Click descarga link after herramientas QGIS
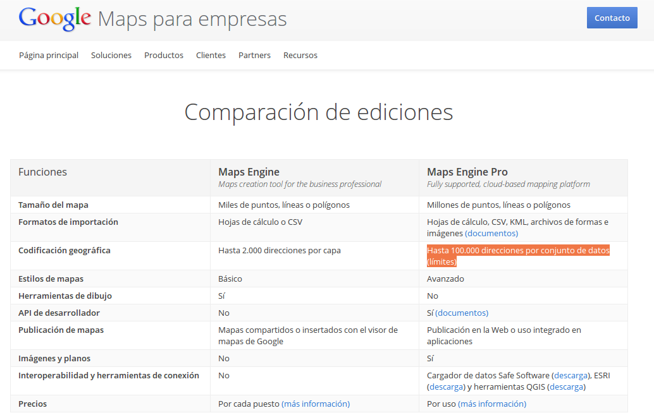This screenshot has width=654, height=420. (567, 387)
